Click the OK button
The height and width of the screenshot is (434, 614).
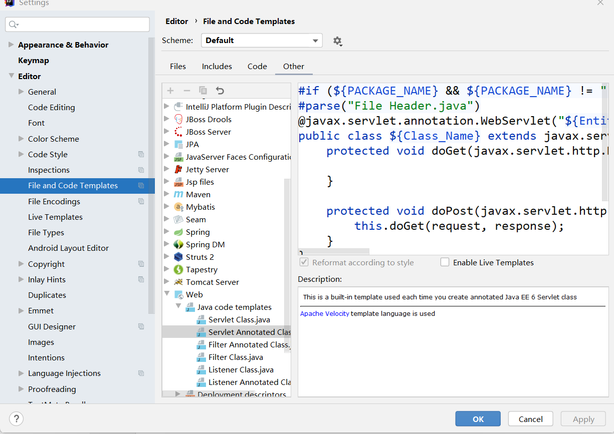pos(478,419)
